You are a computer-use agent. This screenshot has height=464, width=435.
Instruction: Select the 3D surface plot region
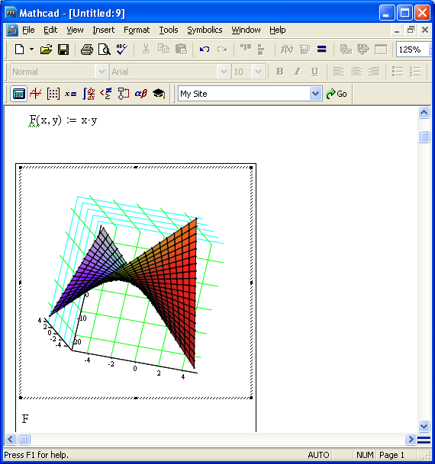pyautogui.click(x=136, y=283)
